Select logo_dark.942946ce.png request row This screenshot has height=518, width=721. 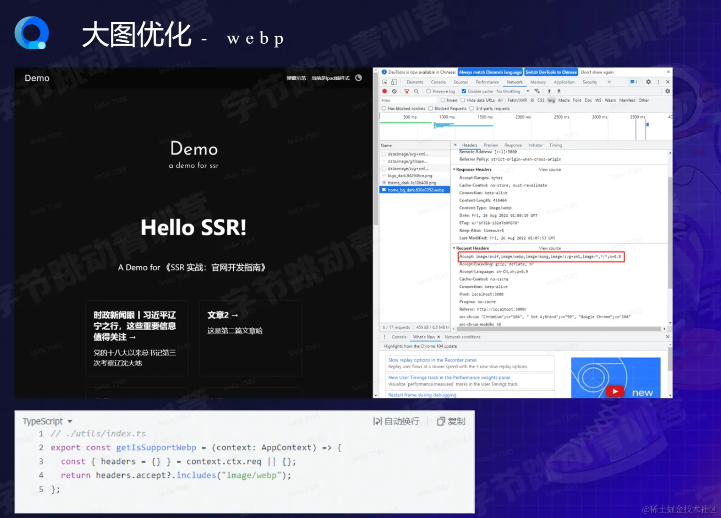[x=415, y=176]
